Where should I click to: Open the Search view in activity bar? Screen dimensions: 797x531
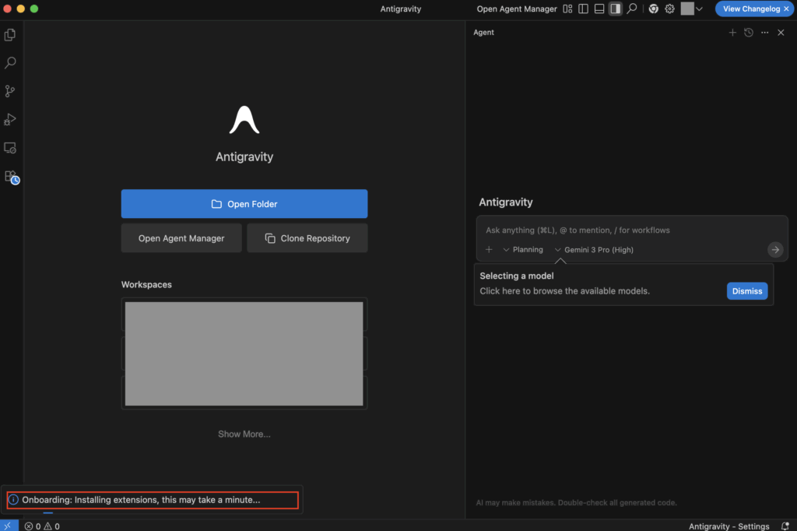10,63
